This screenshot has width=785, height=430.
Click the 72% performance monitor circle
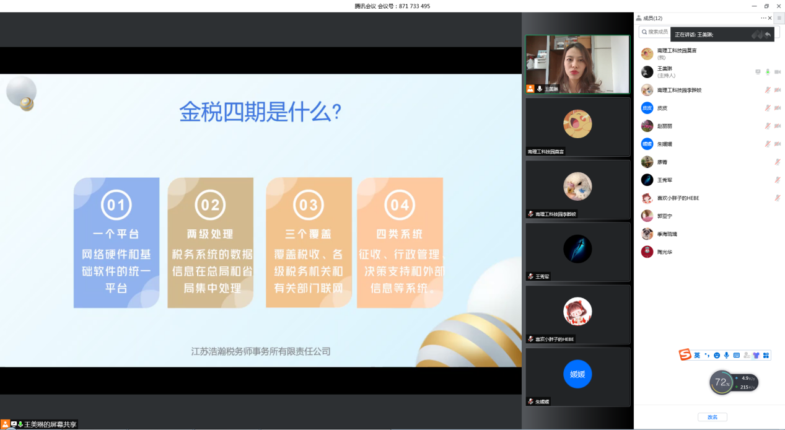coord(721,382)
